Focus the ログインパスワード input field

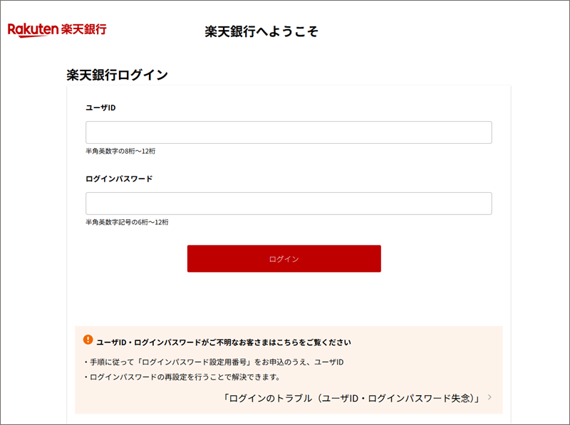point(289,204)
